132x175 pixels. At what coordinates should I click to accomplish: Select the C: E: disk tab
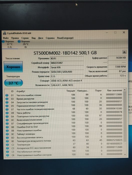click(10, 44)
